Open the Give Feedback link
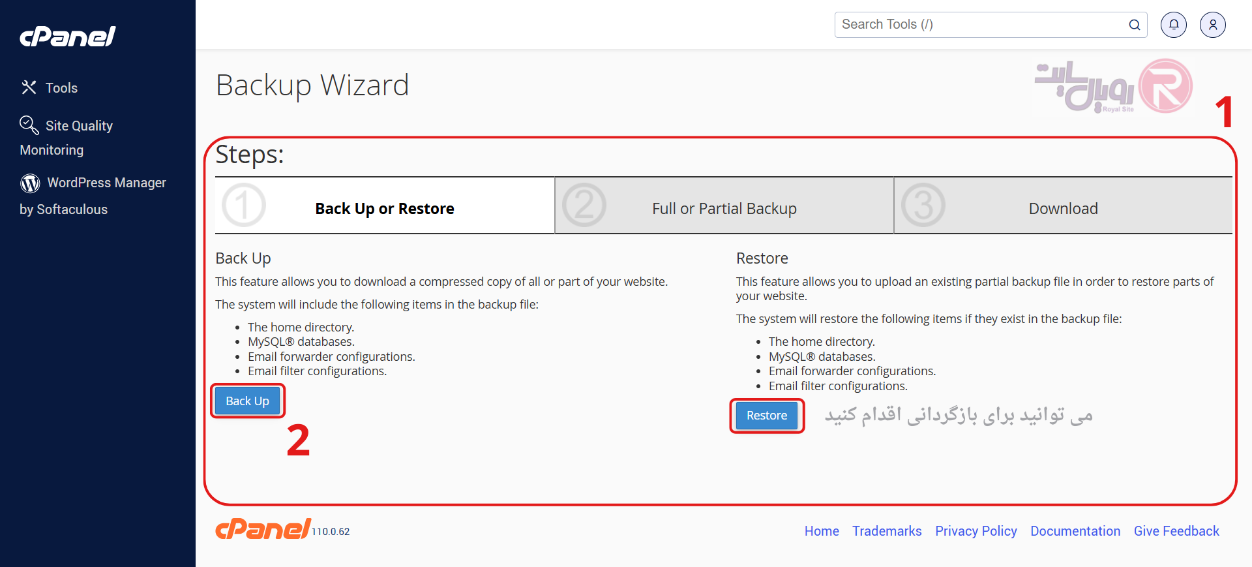Image resolution: width=1252 pixels, height=567 pixels. (x=1176, y=531)
